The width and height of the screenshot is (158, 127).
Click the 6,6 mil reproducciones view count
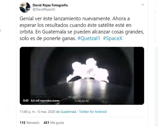(45, 101)
